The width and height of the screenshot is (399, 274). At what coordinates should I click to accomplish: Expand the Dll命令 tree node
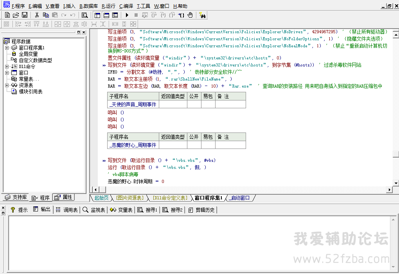pos(7,66)
